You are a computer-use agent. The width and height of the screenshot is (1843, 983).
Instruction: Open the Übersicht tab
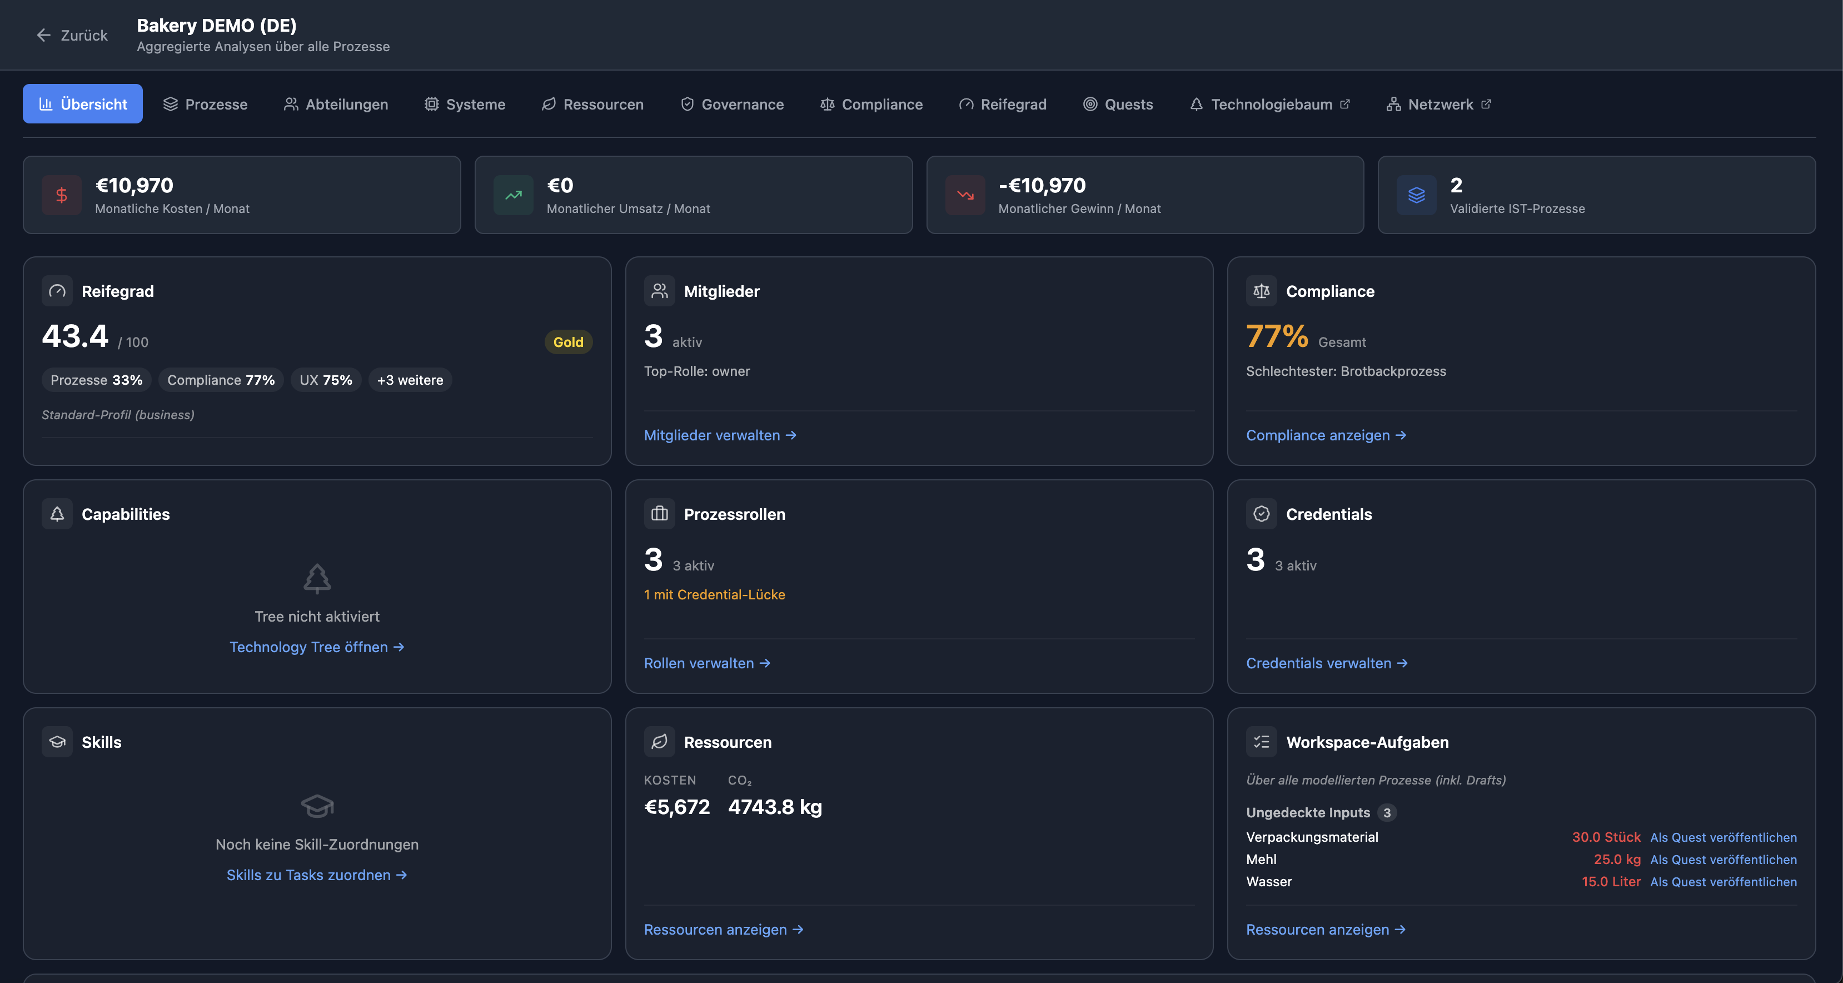(82, 104)
